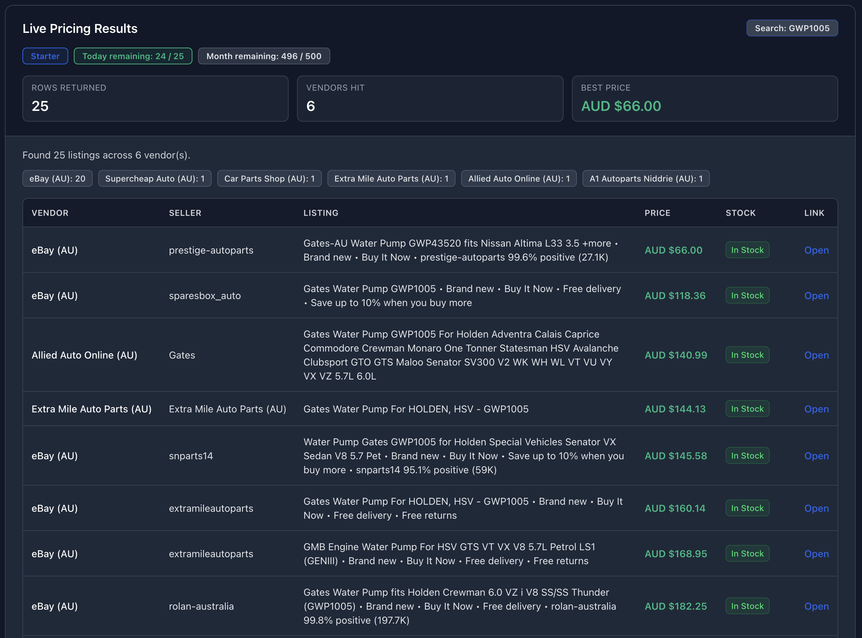Click the price AUD $118.36

(x=675, y=296)
